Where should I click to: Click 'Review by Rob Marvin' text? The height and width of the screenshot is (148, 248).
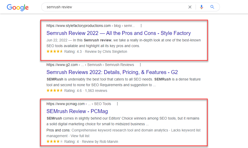point(100,142)
